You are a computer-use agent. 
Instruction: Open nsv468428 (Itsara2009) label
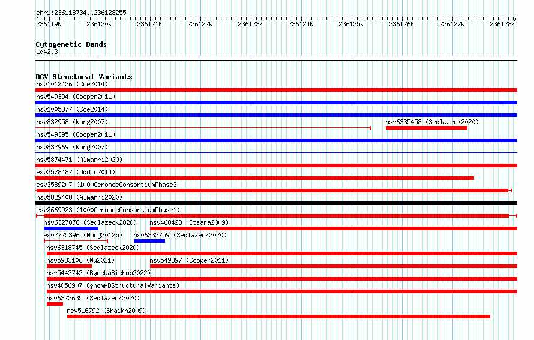(x=189, y=222)
